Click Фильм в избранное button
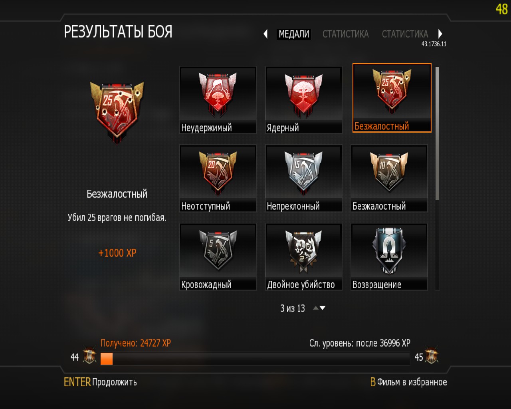 tap(408, 382)
